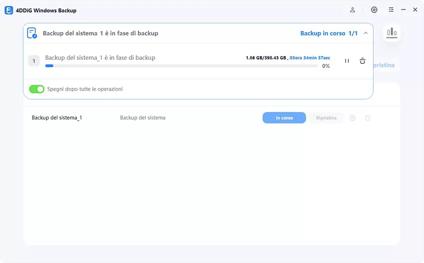The width and height of the screenshot is (424, 263).
Task: Click the task number 1 badge
Action: pos(34,61)
